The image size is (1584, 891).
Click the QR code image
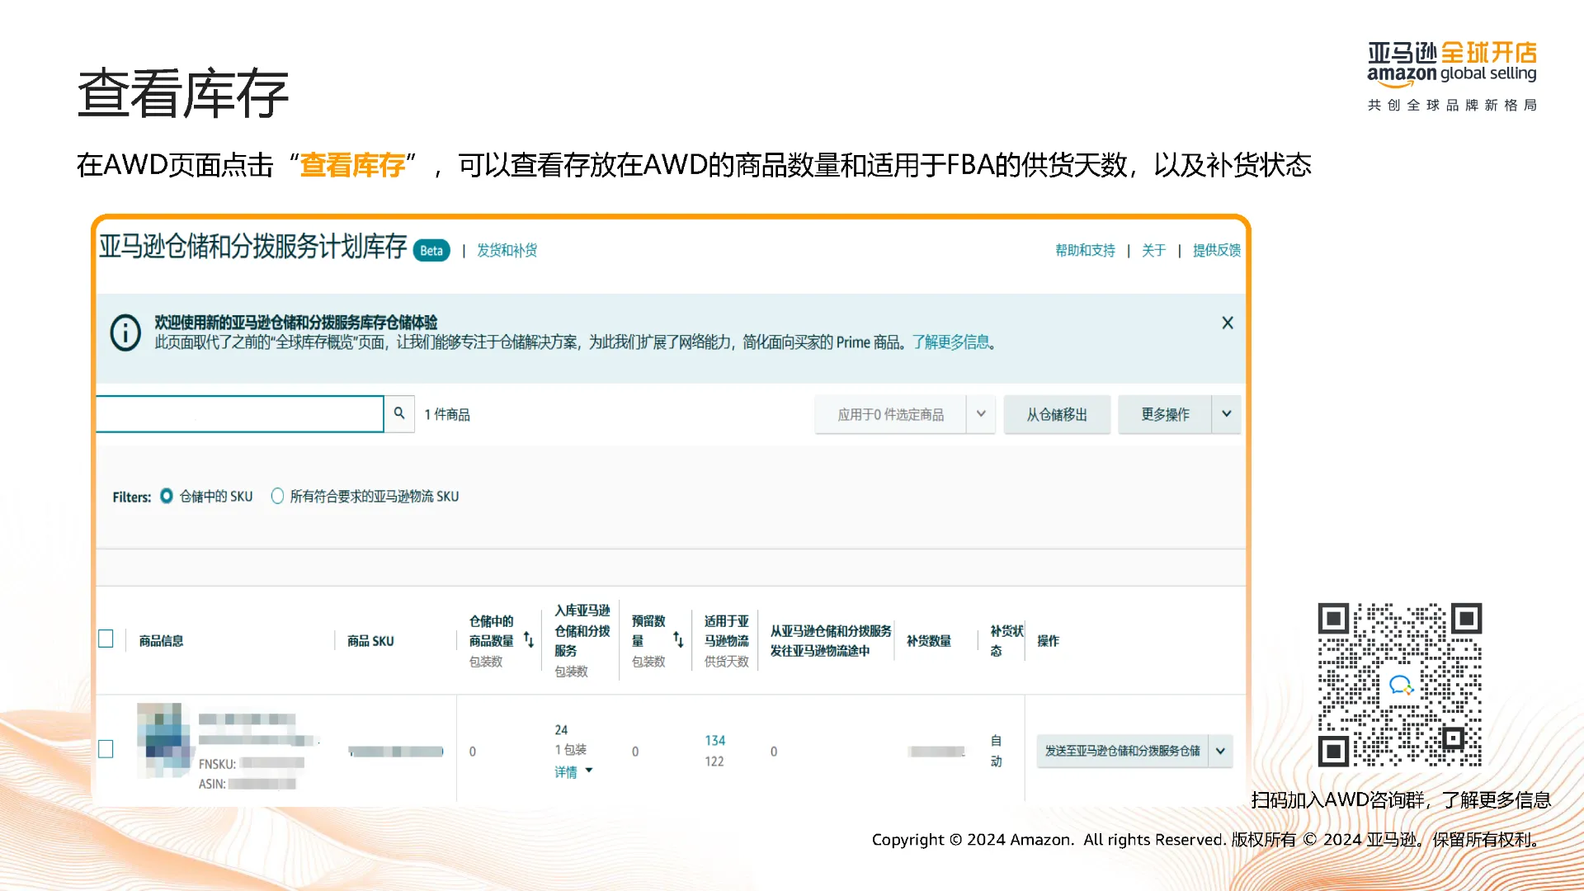pyautogui.click(x=1399, y=685)
